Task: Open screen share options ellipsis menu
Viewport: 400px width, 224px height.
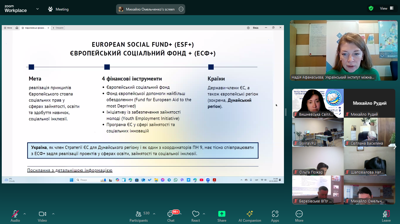Action: coord(181,9)
